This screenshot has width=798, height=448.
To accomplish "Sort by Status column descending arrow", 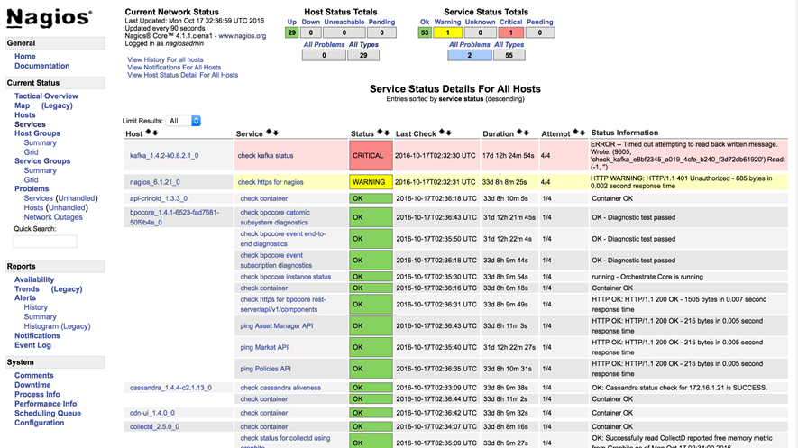I will click(387, 133).
